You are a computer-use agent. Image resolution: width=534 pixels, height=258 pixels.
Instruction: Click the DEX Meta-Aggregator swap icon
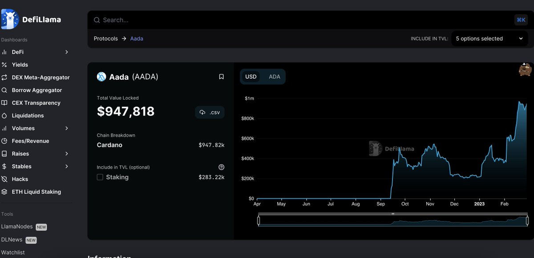tap(4, 78)
